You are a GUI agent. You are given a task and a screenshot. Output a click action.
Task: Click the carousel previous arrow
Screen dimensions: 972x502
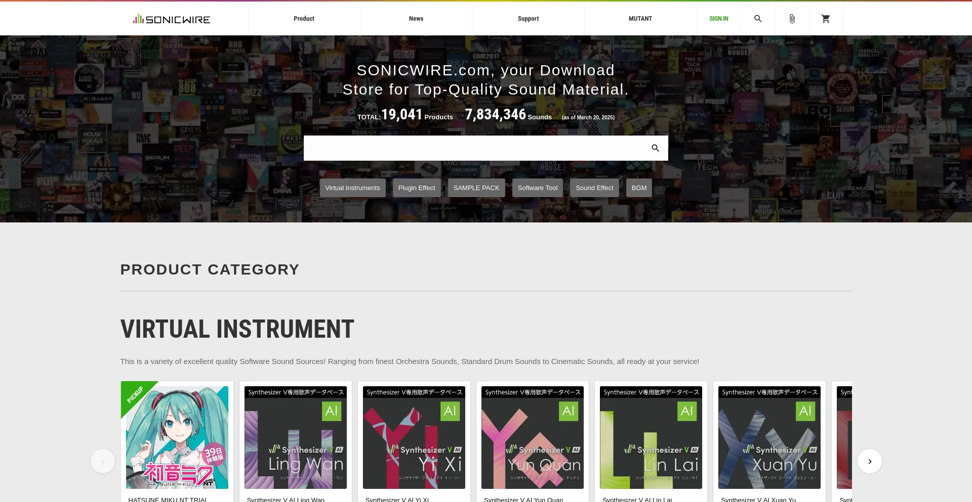[103, 461]
